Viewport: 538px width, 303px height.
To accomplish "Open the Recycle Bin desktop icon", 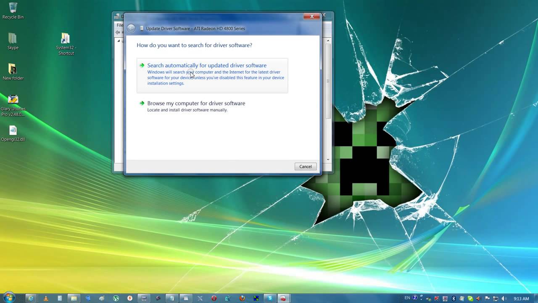I will point(13,11).
